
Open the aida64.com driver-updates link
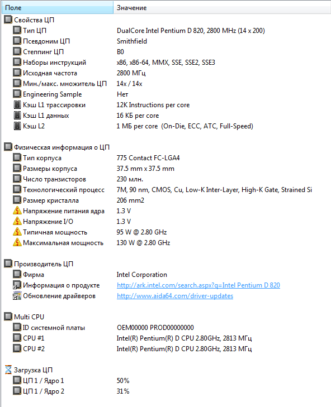tap(175, 296)
